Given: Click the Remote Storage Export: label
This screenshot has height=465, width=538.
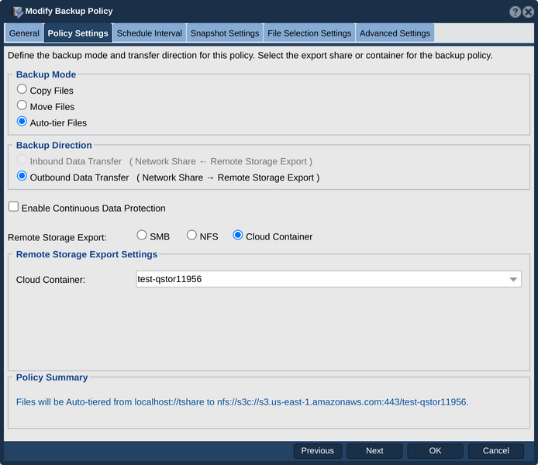Looking at the screenshot, I should 57,237.
